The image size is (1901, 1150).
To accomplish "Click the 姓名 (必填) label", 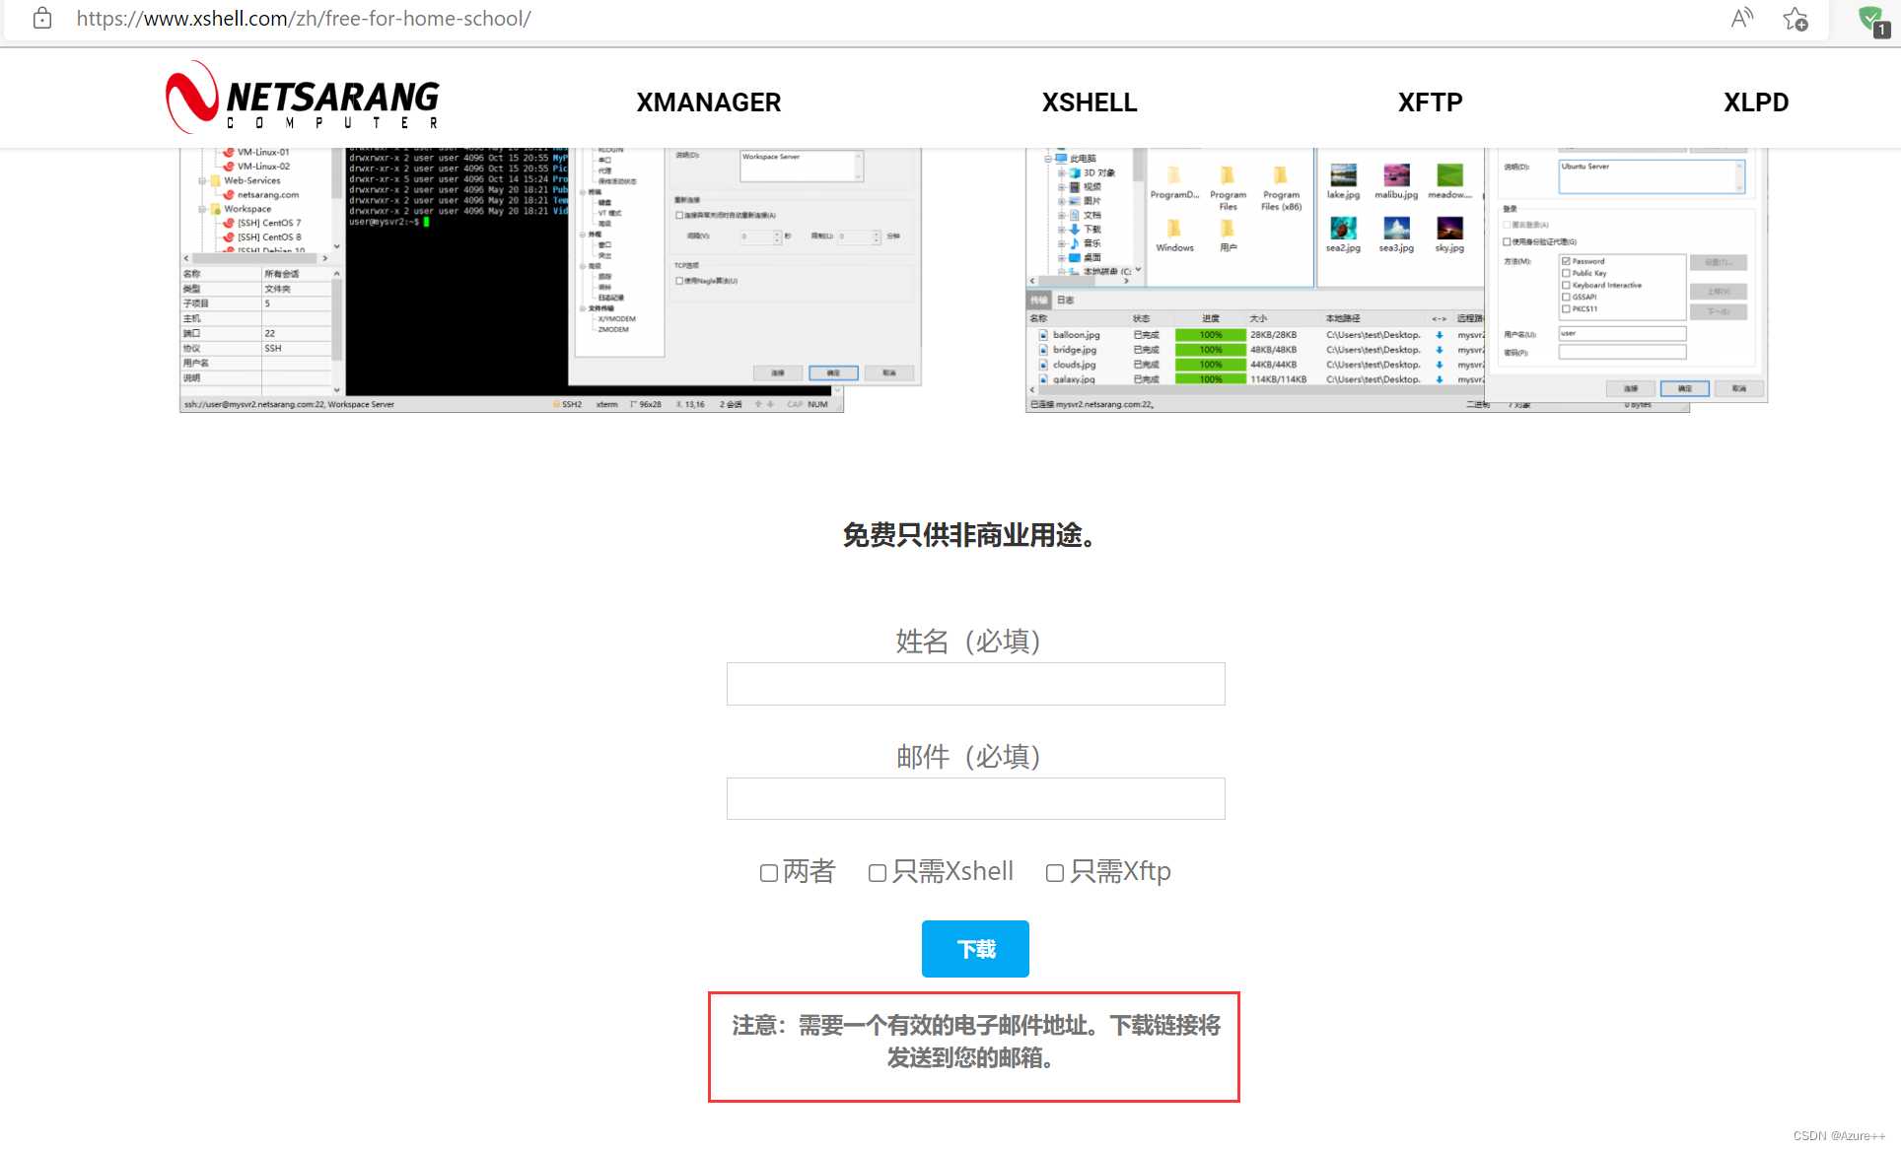I will (968, 642).
